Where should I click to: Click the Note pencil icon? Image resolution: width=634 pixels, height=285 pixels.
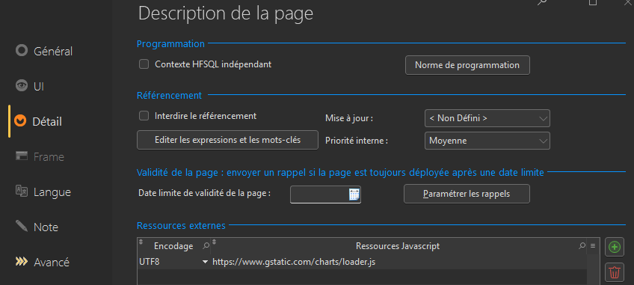click(22, 226)
